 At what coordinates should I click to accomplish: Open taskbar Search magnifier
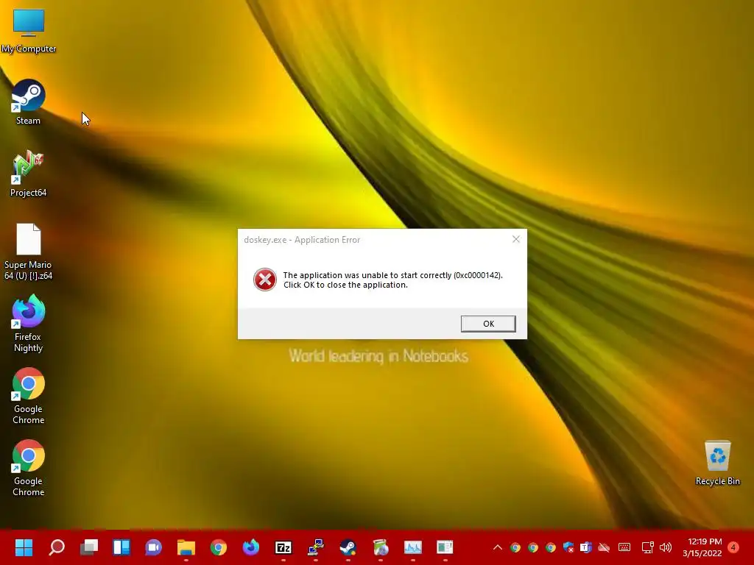pos(57,547)
